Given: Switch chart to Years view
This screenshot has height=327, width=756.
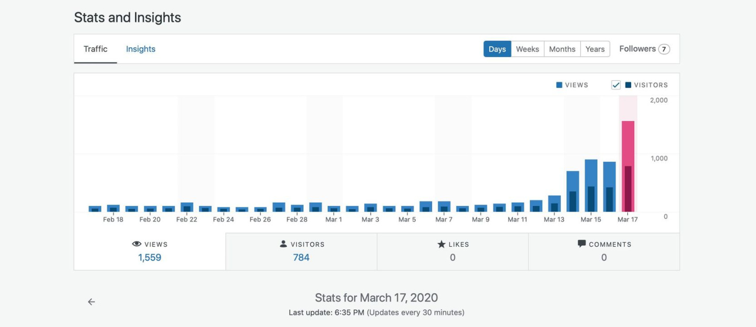Looking at the screenshot, I should pyautogui.click(x=595, y=49).
